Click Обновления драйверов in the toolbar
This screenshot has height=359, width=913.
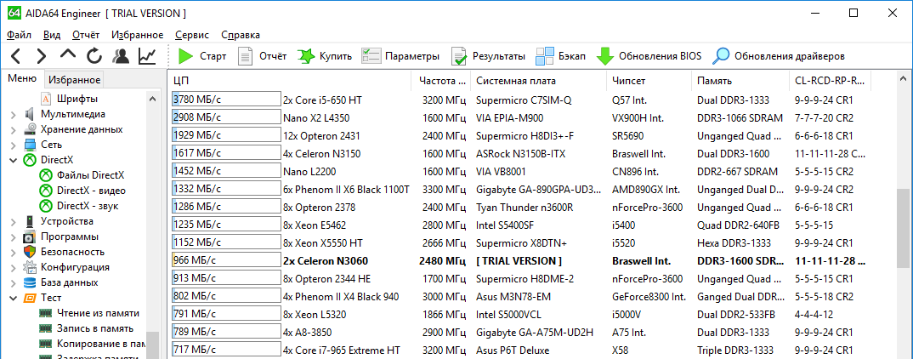pyautogui.click(x=779, y=56)
